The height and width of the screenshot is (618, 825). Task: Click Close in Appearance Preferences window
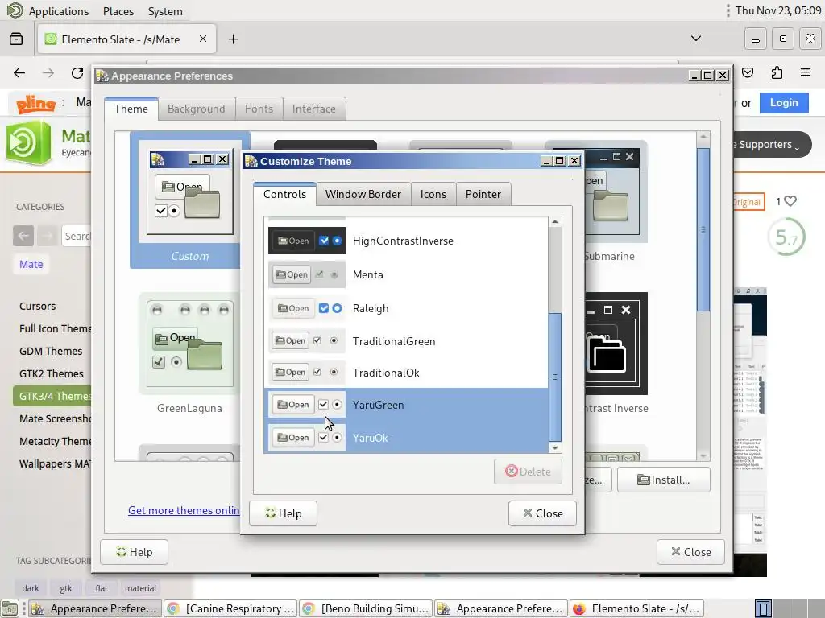pyautogui.click(x=690, y=552)
